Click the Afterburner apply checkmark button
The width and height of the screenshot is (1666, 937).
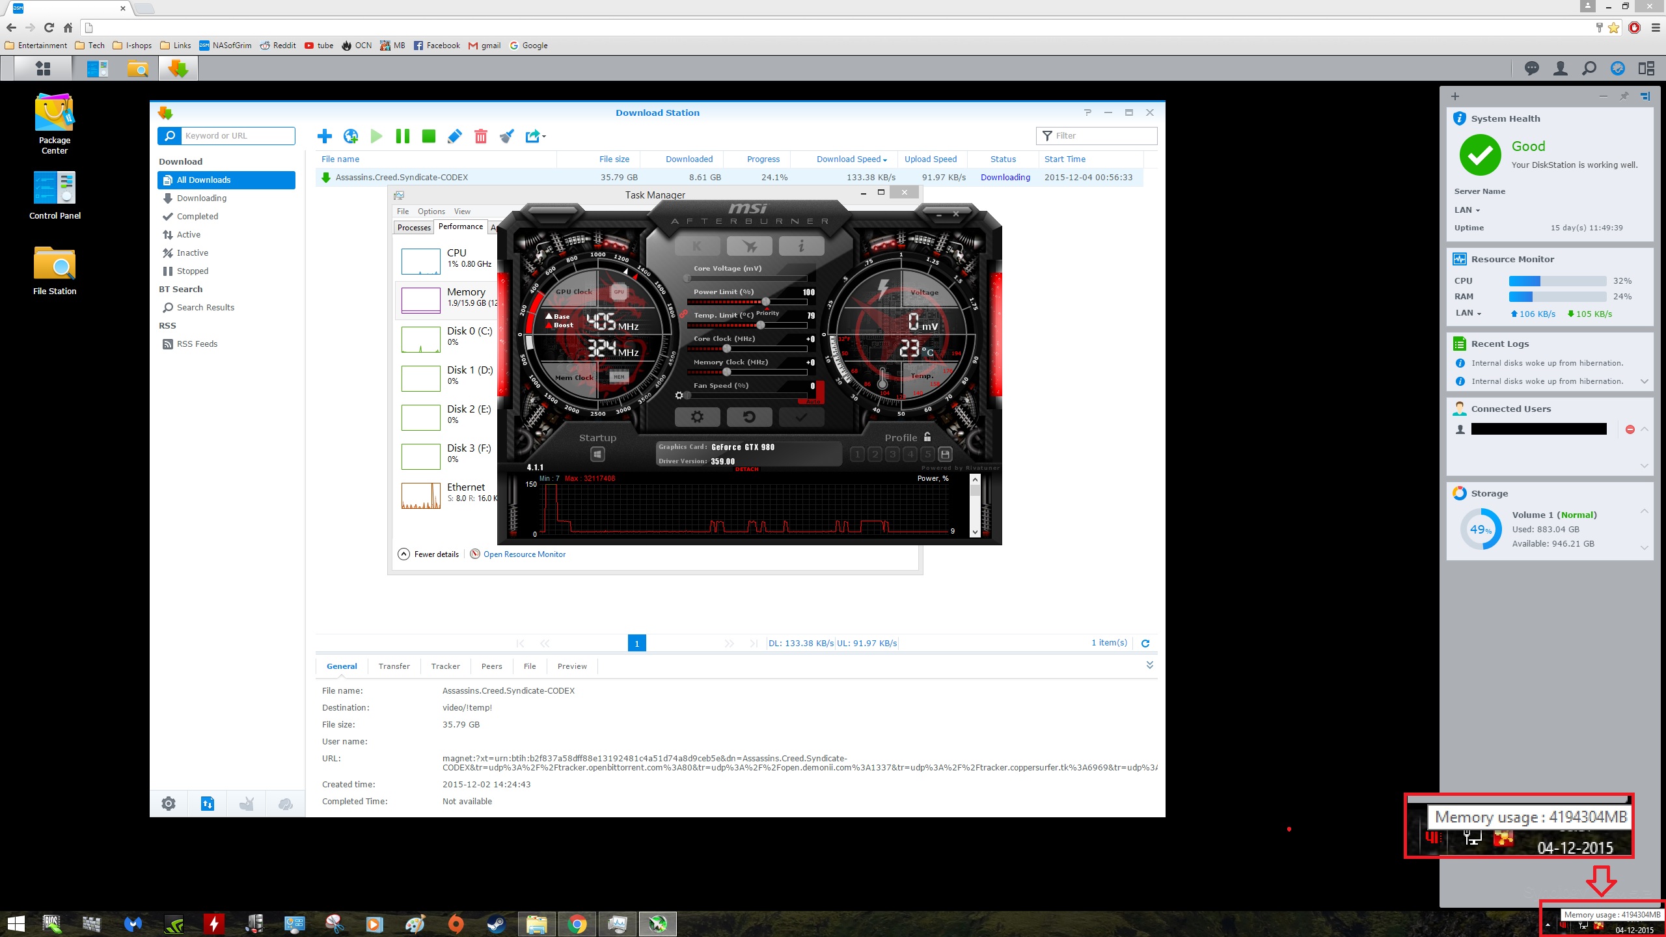801,417
